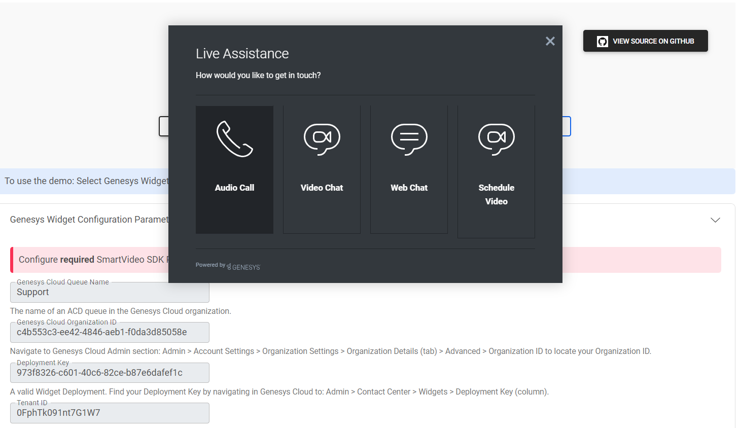
Task: Select the Audio Call label
Action: click(x=234, y=188)
